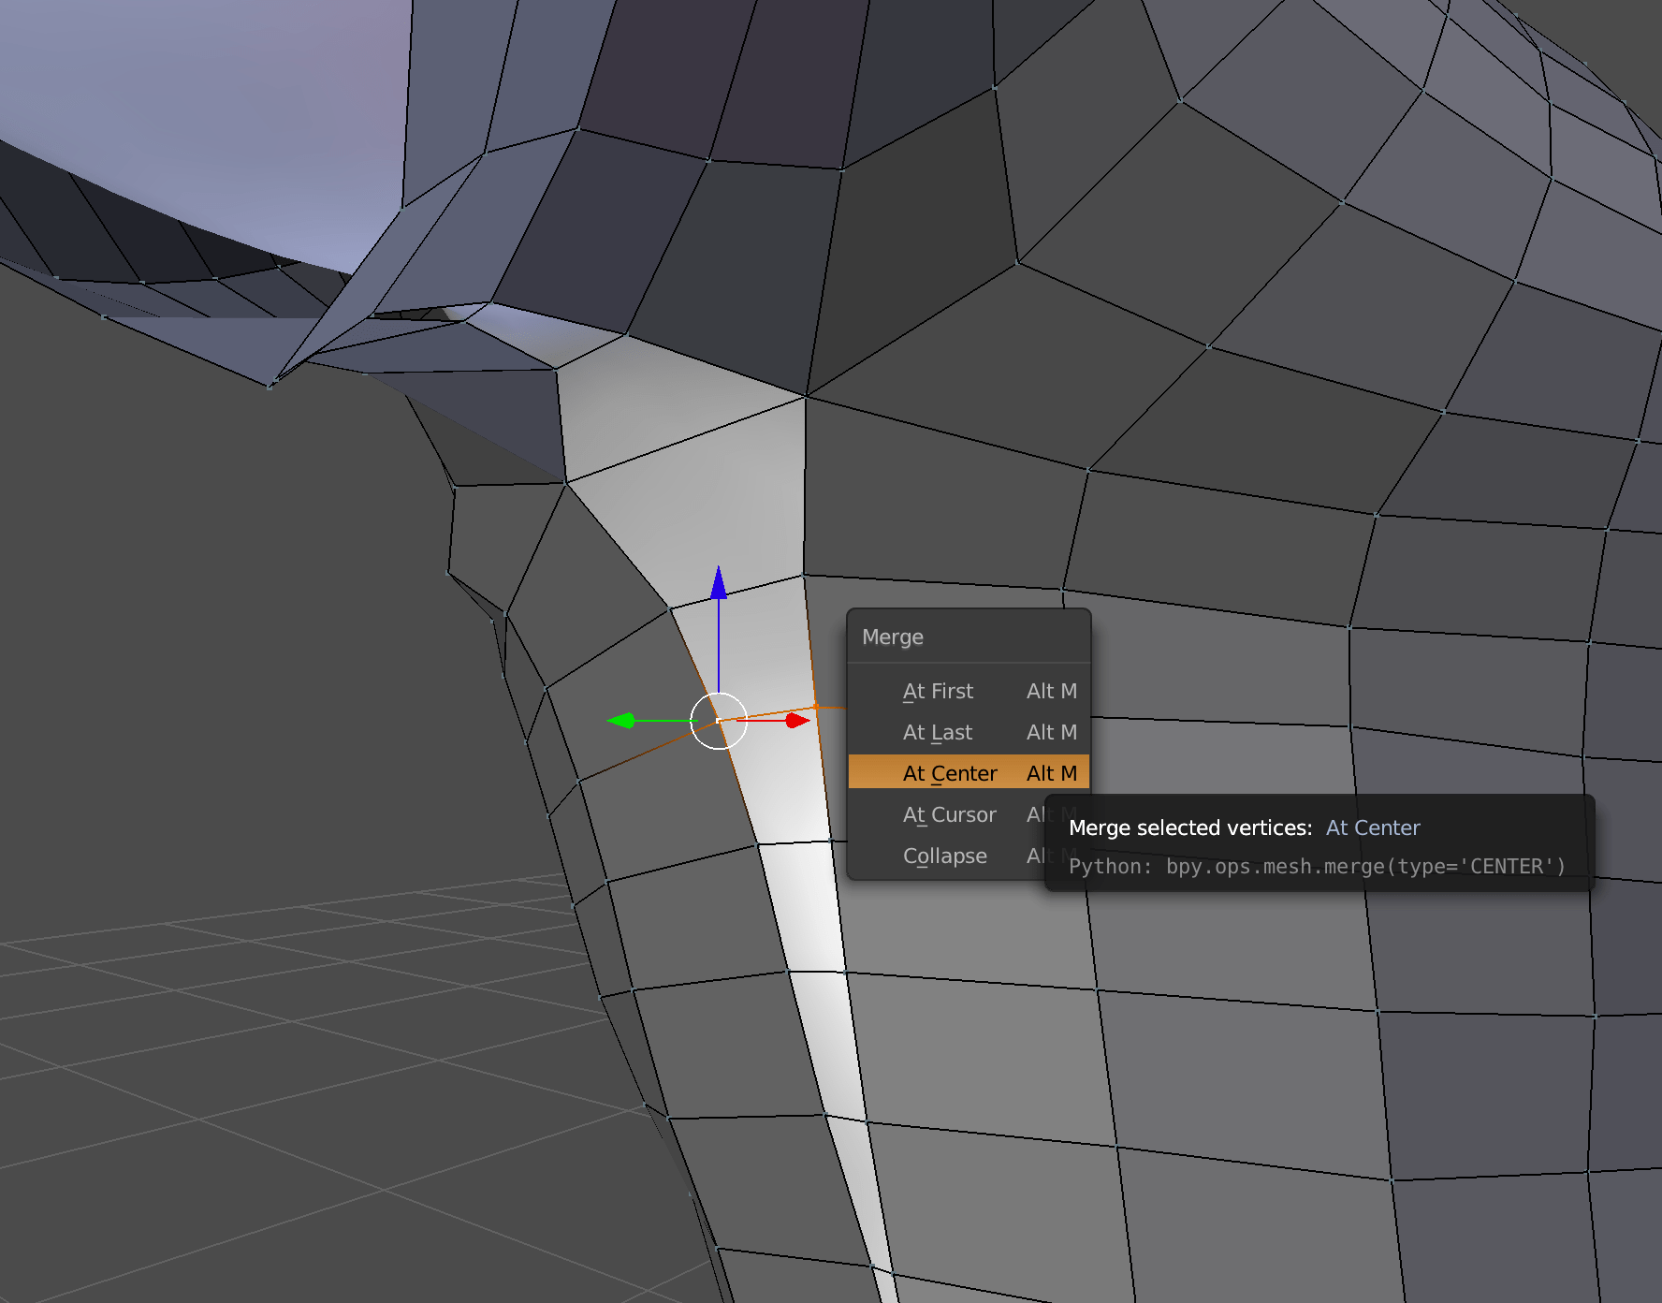Screen dimensions: 1662x1303
Task: Click the orange vertex right of red arrow
Action: point(816,706)
